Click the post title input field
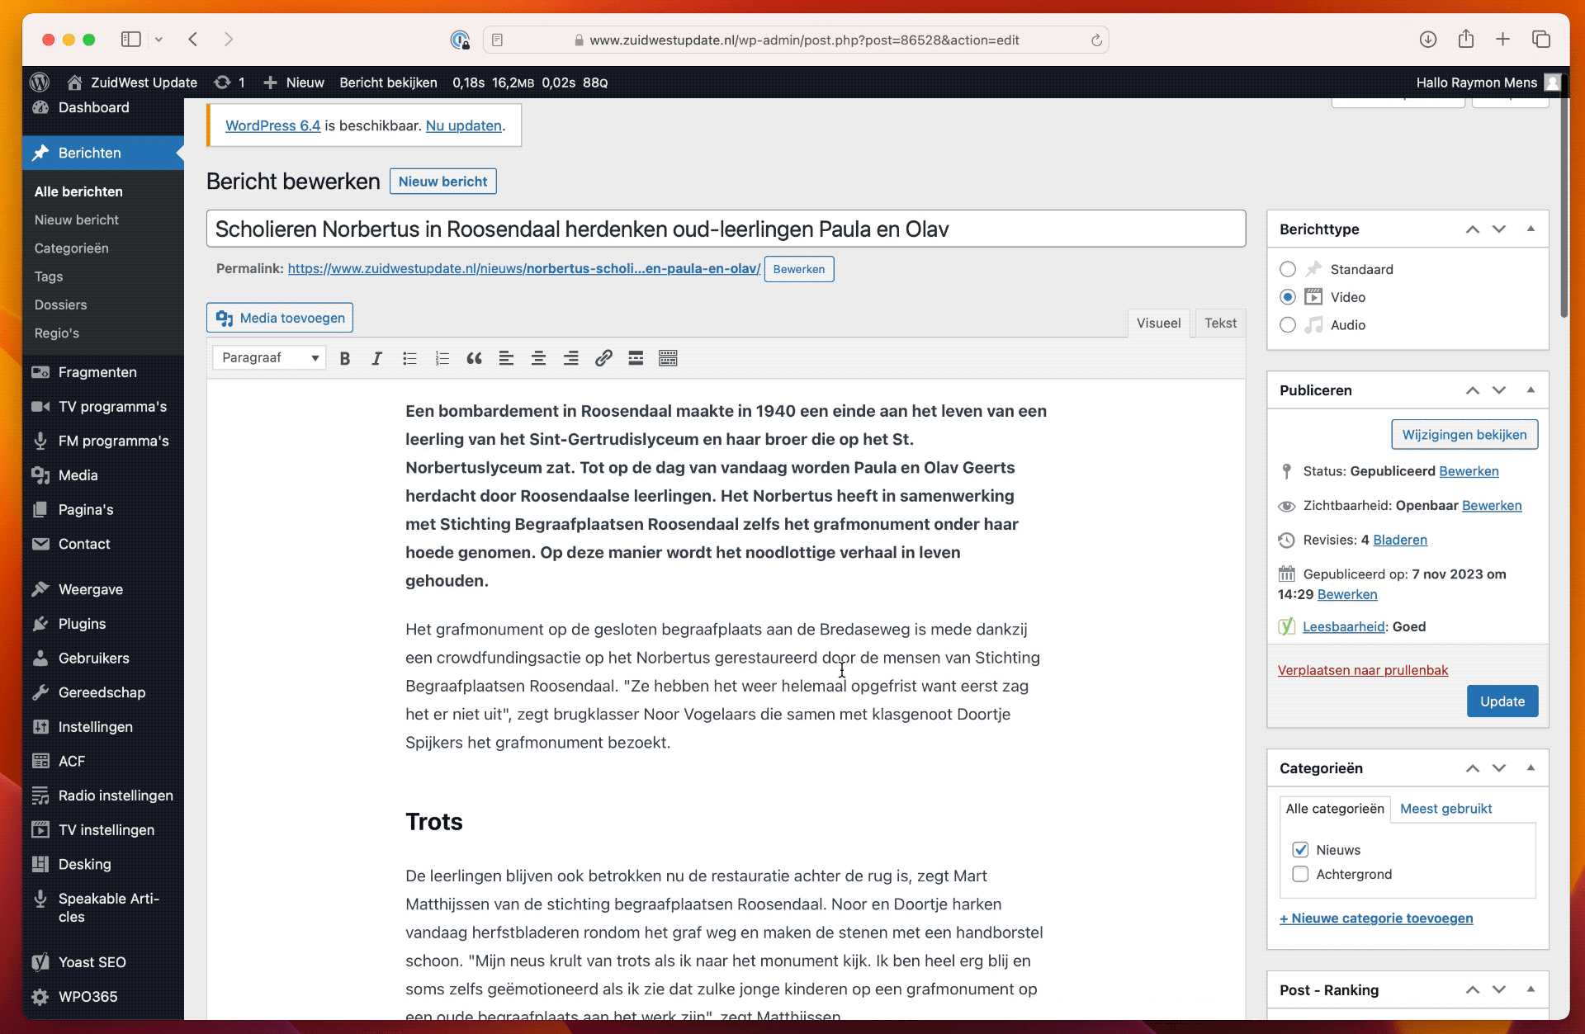Image resolution: width=1585 pixels, height=1034 pixels. (x=725, y=229)
